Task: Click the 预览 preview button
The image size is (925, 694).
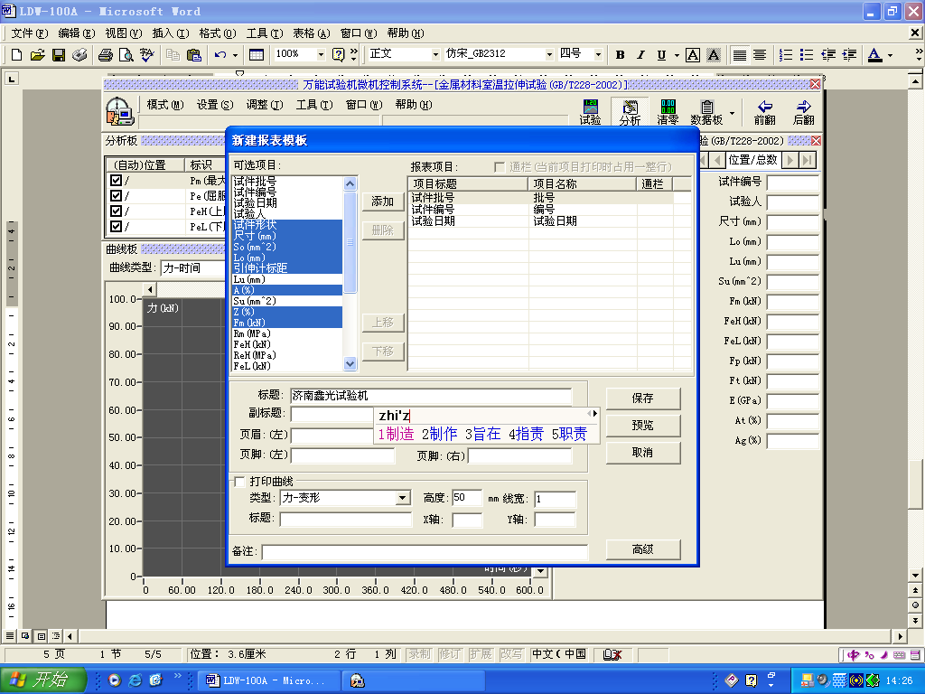Action: coord(642,425)
